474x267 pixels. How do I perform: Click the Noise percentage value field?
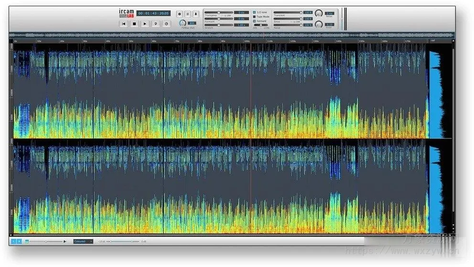308,25
